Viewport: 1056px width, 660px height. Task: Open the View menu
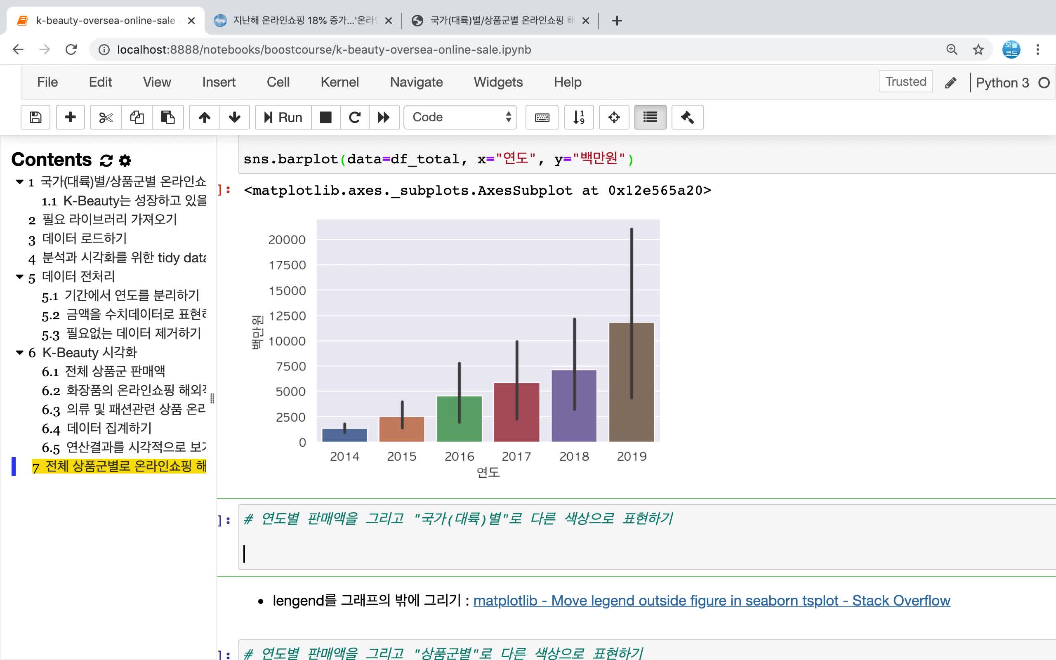point(157,82)
